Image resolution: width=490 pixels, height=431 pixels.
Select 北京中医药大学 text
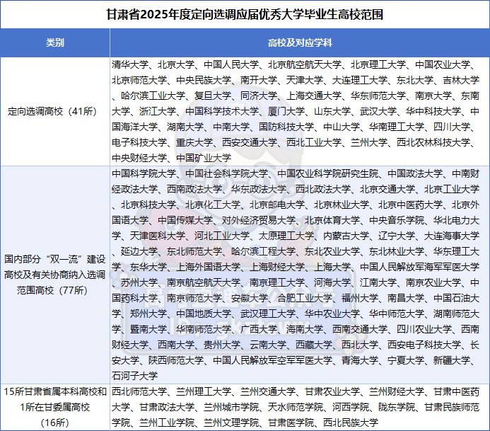[x=410, y=205]
